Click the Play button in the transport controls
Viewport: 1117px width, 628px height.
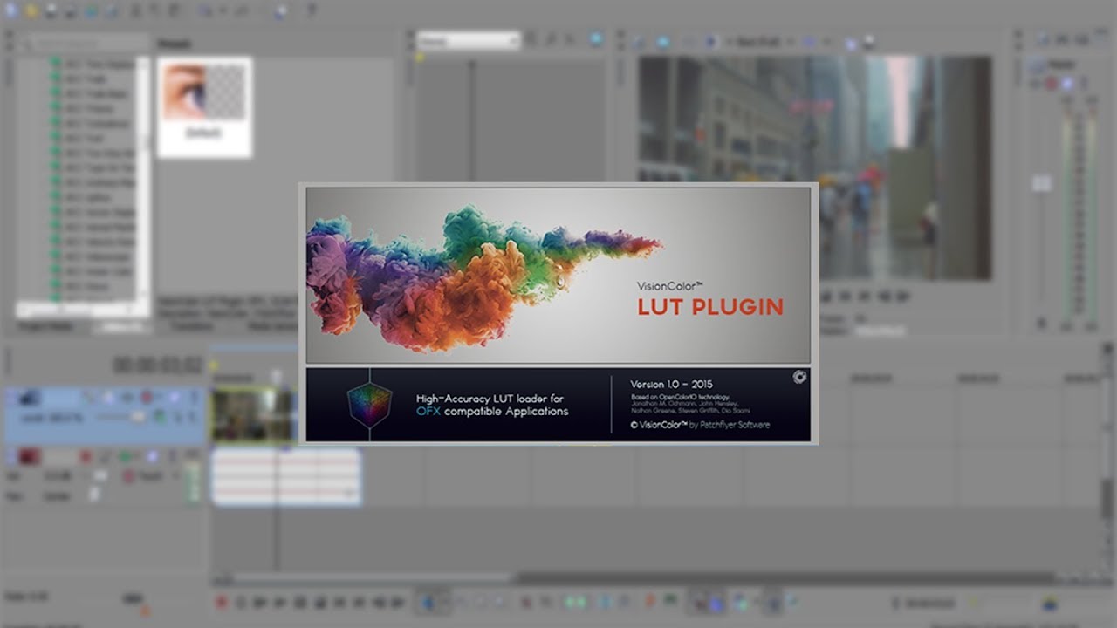click(278, 602)
